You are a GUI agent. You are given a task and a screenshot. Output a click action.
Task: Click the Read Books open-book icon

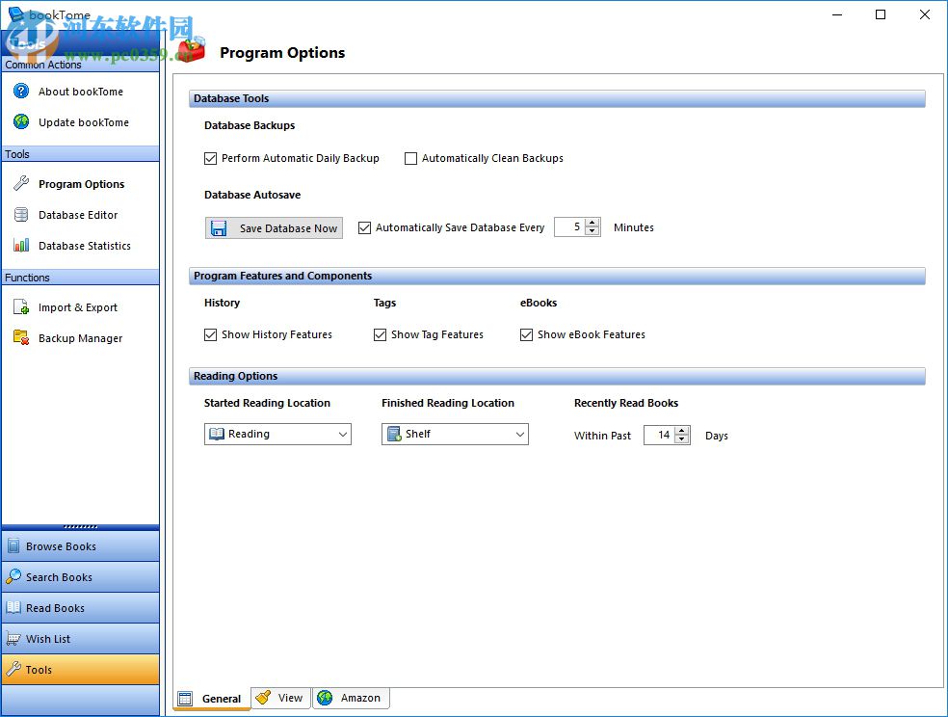point(13,607)
